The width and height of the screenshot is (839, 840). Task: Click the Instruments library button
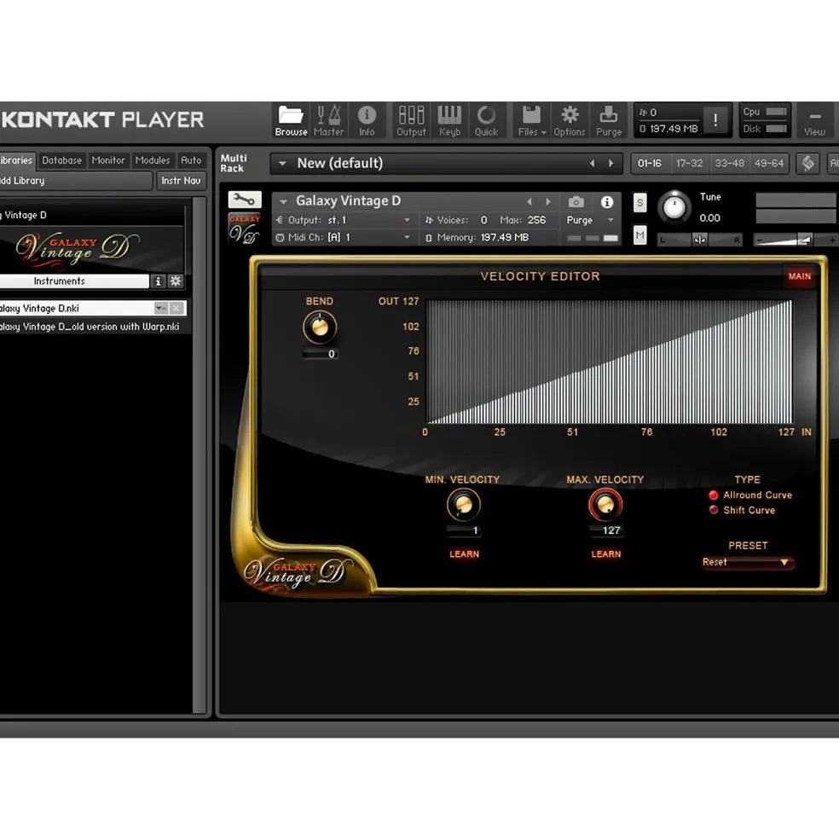(x=74, y=281)
